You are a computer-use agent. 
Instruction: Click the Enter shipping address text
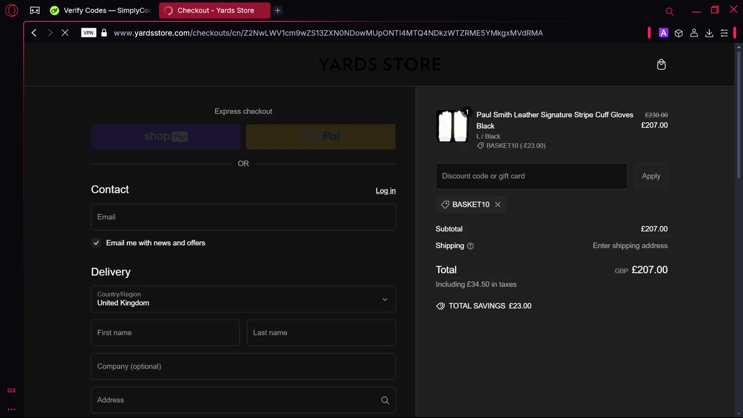[x=630, y=246]
